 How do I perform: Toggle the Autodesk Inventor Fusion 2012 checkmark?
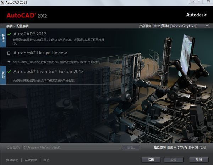[x=9, y=72]
